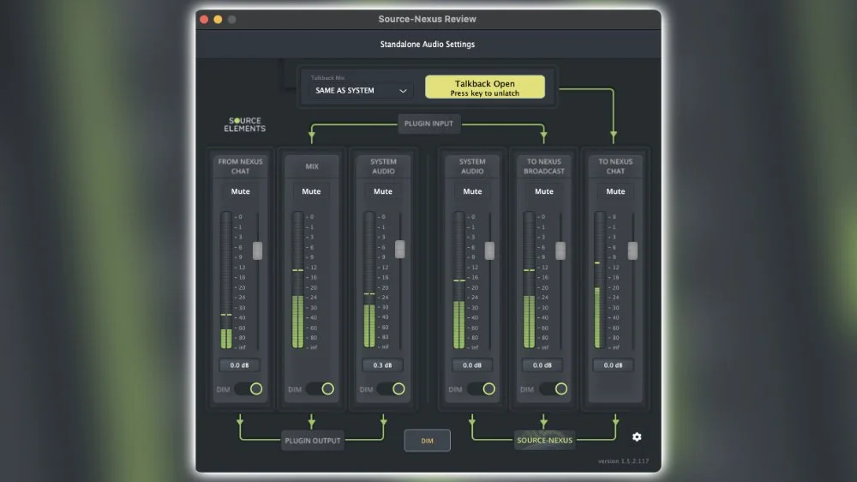Click the right System Audio fader handle
Viewport: 857px width, 482px height.
tap(489, 250)
